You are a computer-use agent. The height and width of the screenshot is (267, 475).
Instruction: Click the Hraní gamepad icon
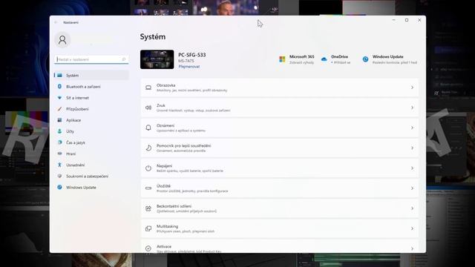[x=59, y=154]
